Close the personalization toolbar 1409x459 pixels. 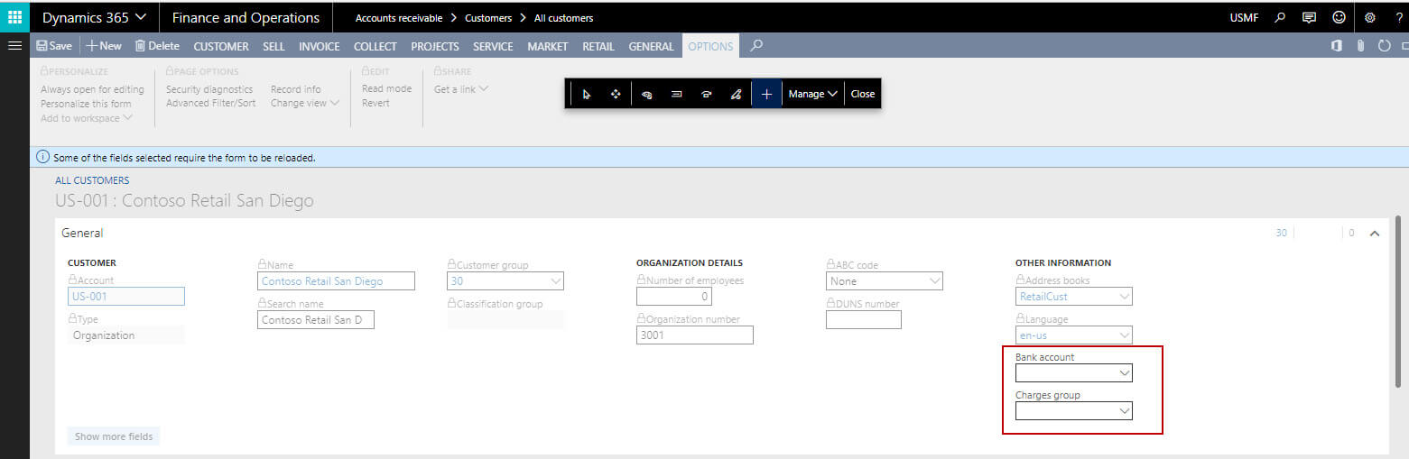(x=863, y=94)
